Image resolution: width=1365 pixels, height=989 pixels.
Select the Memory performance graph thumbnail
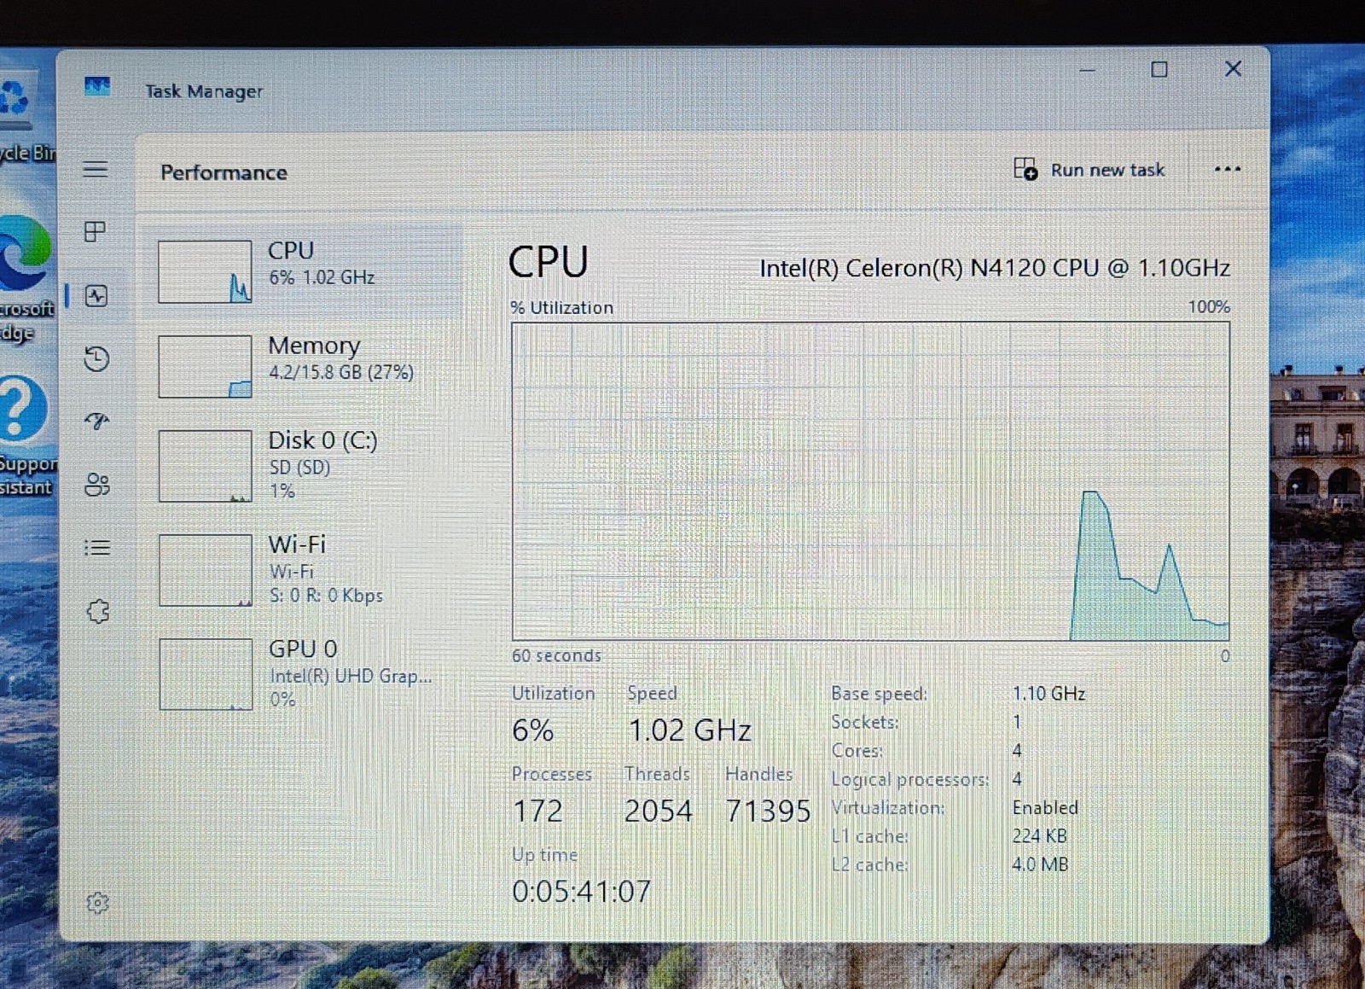(x=205, y=367)
